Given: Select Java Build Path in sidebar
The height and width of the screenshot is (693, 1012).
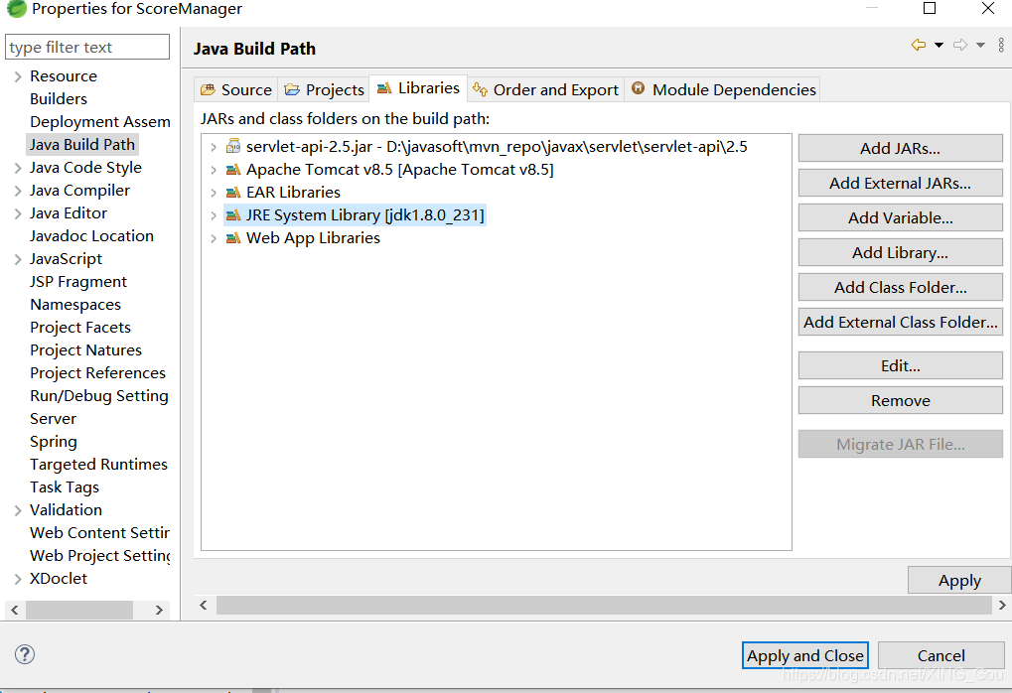Looking at the screenshot, I should pos(82,145).
